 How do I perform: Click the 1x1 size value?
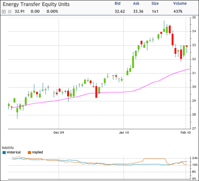[155, 11]
